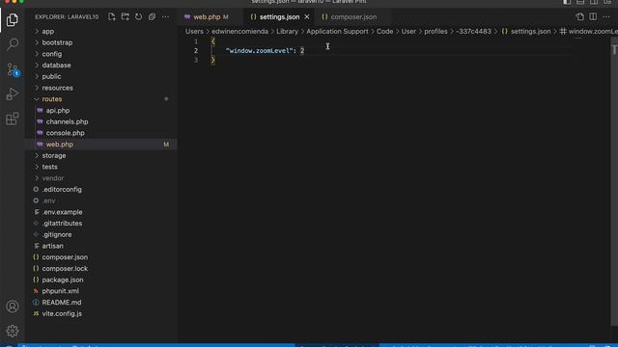Open the Extensions view
Screen dimensions: 618x347
13,119
